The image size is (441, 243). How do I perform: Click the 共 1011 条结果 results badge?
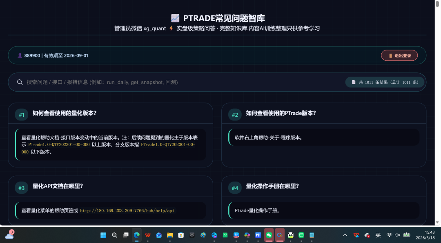pyautogui.click(x=385, y=82)
